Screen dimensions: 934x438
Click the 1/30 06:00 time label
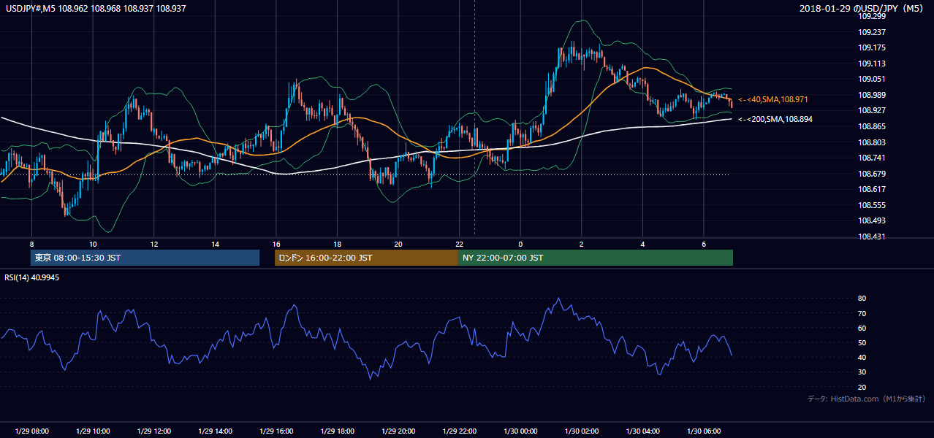click(704, 431)
